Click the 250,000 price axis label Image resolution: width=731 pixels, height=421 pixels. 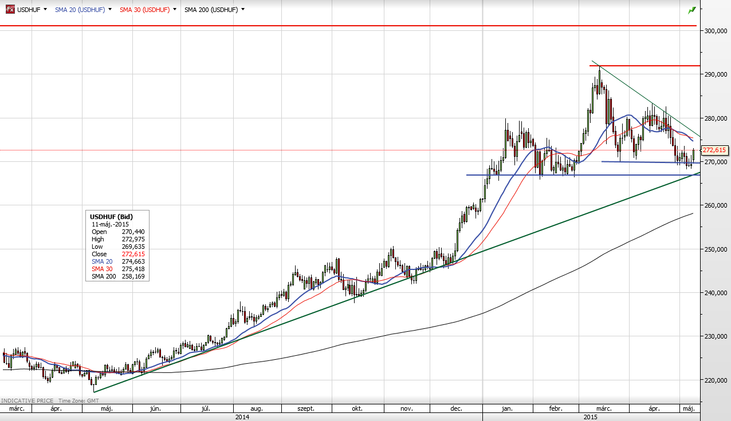(716, 249)
